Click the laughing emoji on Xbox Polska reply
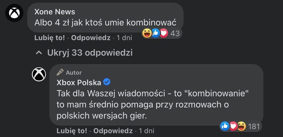 click(x=241, y=126)
